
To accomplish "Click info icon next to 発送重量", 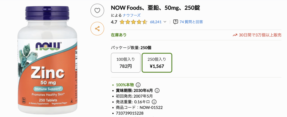I will click(154, 102).
